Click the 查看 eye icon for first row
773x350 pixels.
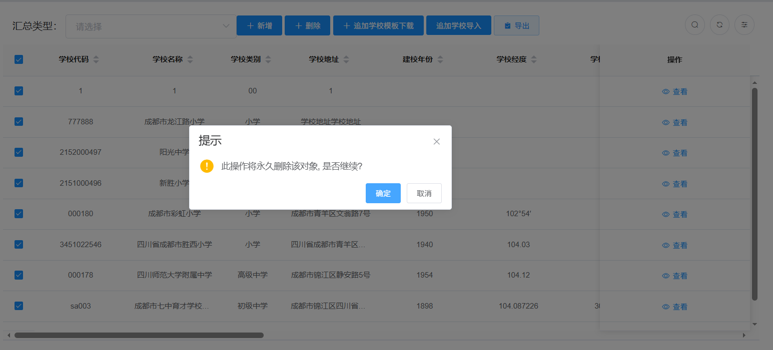tap(666, 92)
